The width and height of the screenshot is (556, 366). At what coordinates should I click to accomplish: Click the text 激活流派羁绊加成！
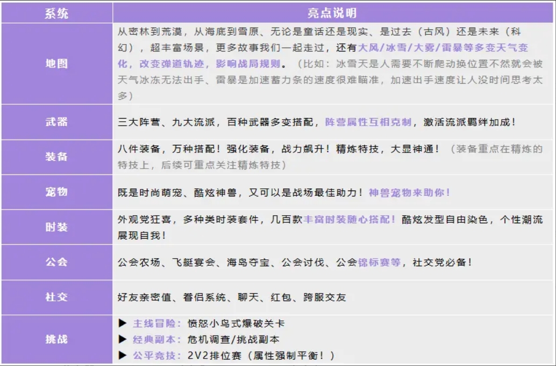(x=470, y=122)
